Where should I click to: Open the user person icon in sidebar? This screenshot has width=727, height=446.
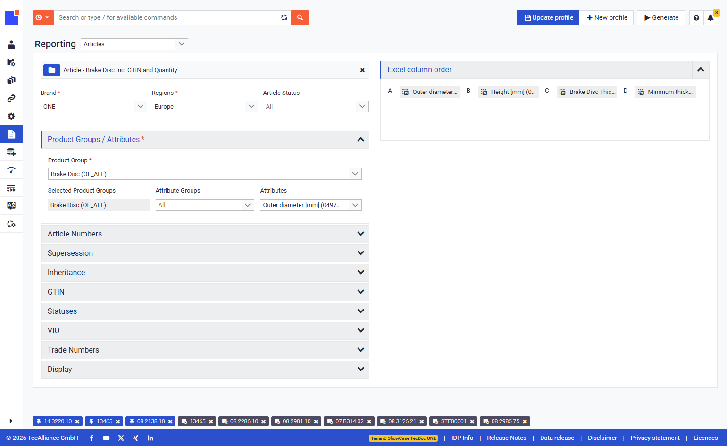pos(11,44)
